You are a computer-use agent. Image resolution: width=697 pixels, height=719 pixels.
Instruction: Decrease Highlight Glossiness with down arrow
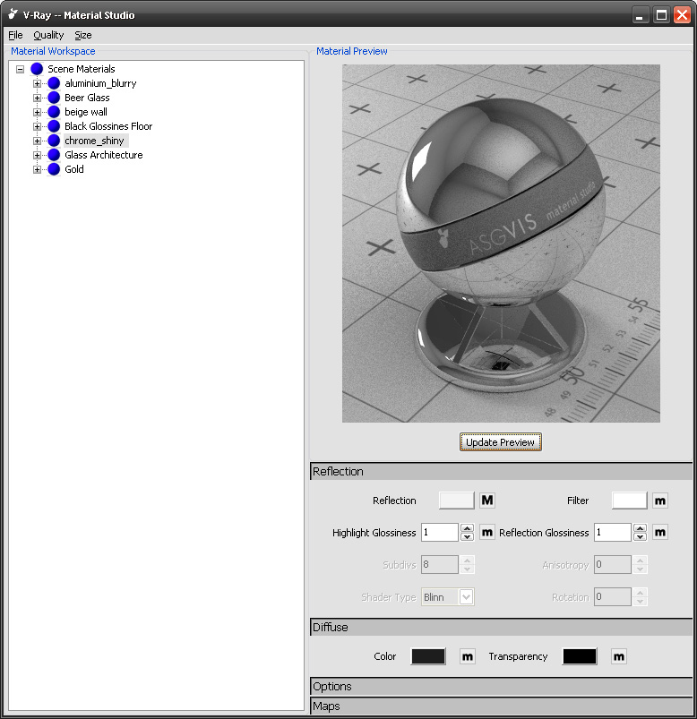click(x=467, y=537)
